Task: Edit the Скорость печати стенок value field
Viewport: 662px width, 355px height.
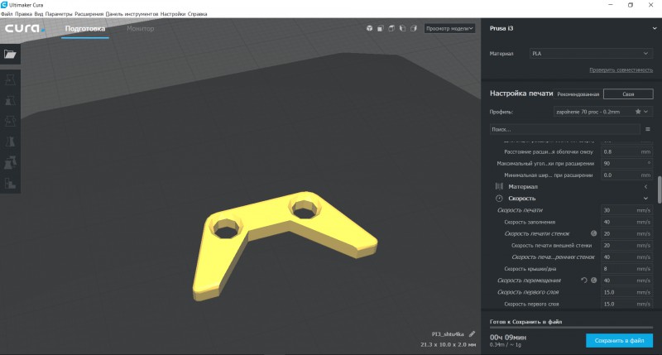Action: coord(626,233)
